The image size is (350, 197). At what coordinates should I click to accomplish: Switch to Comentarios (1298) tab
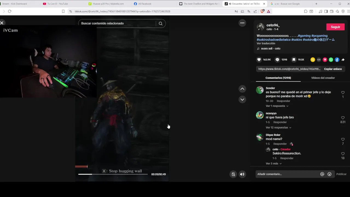278,78
